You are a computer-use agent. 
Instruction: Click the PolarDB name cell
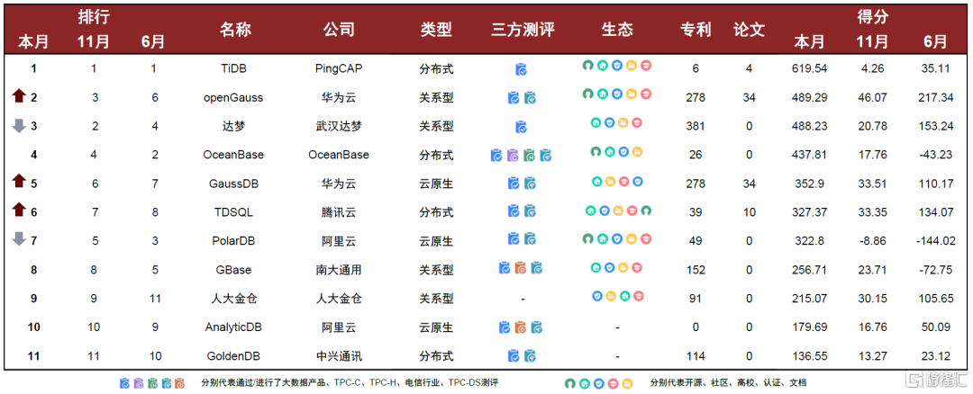point(233,240)
